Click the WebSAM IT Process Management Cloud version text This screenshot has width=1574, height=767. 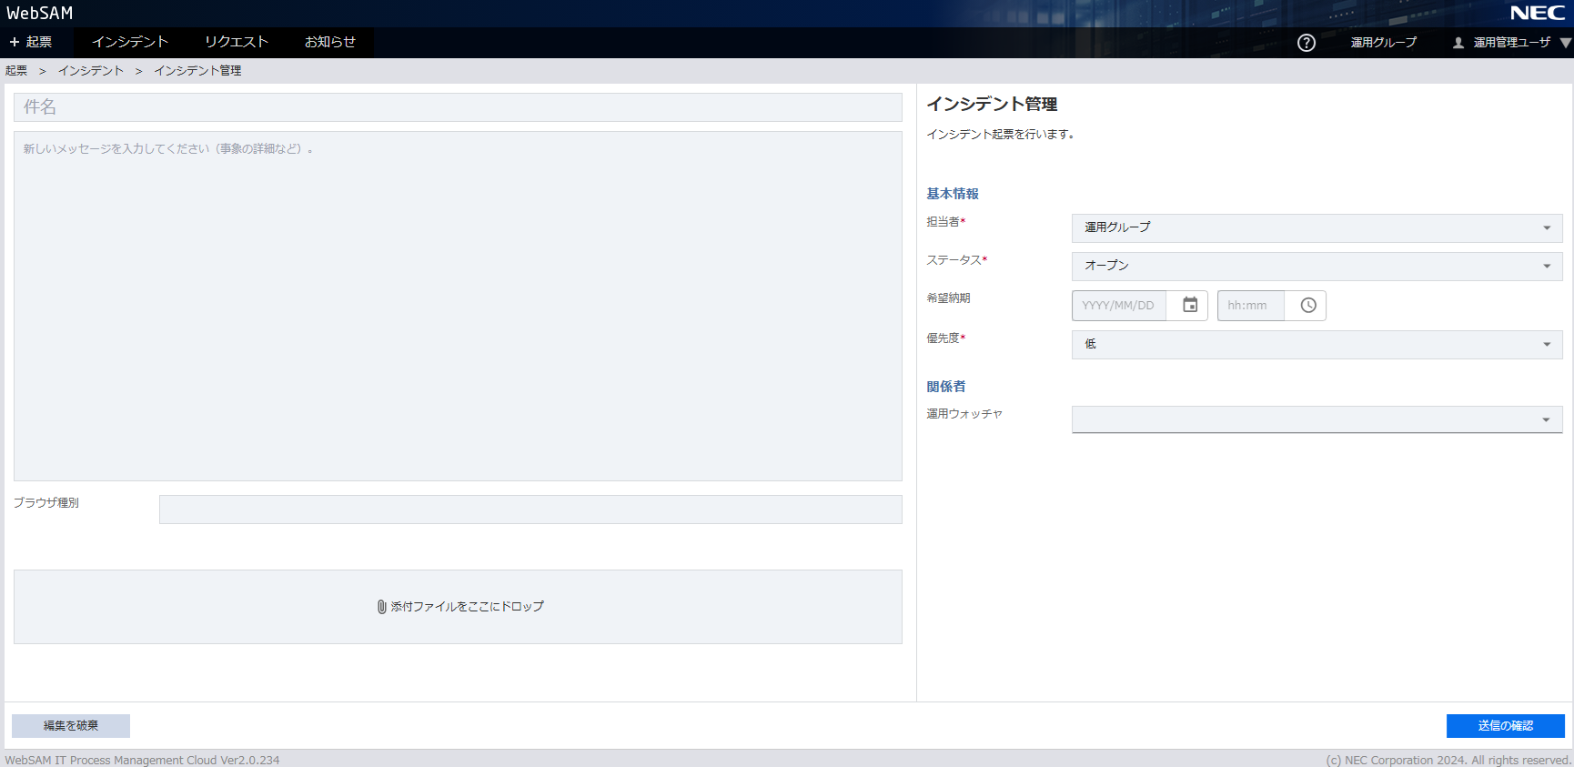[x=142, y=761]
